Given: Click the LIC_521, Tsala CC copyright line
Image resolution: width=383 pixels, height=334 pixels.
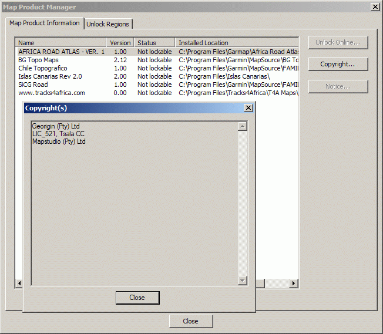Looking at the screenshot, I should pos(58,134).
